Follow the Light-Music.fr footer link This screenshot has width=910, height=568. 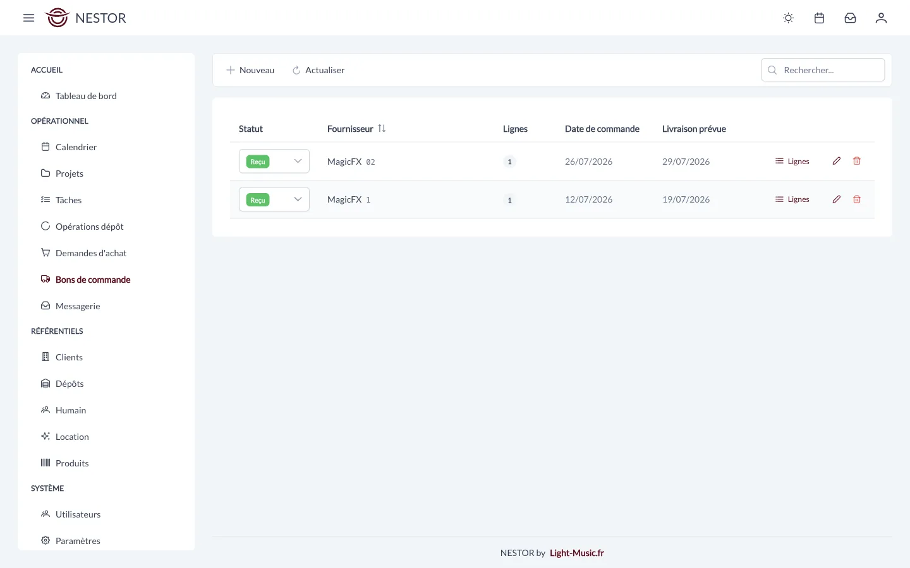[x=577, y=553]
